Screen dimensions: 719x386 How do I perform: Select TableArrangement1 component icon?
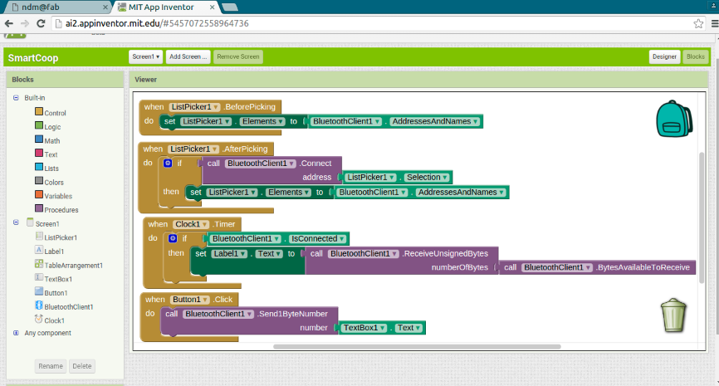[39, 264]
